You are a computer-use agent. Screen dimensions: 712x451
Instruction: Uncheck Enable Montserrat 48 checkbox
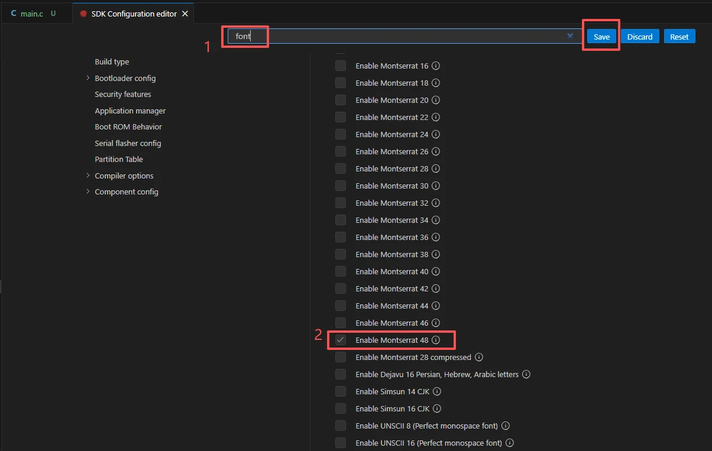click(x=341, y=340)
